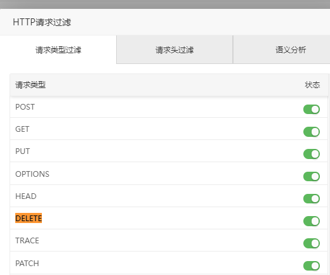Turn off the TRACE request switch

click(x=312, y=243)
